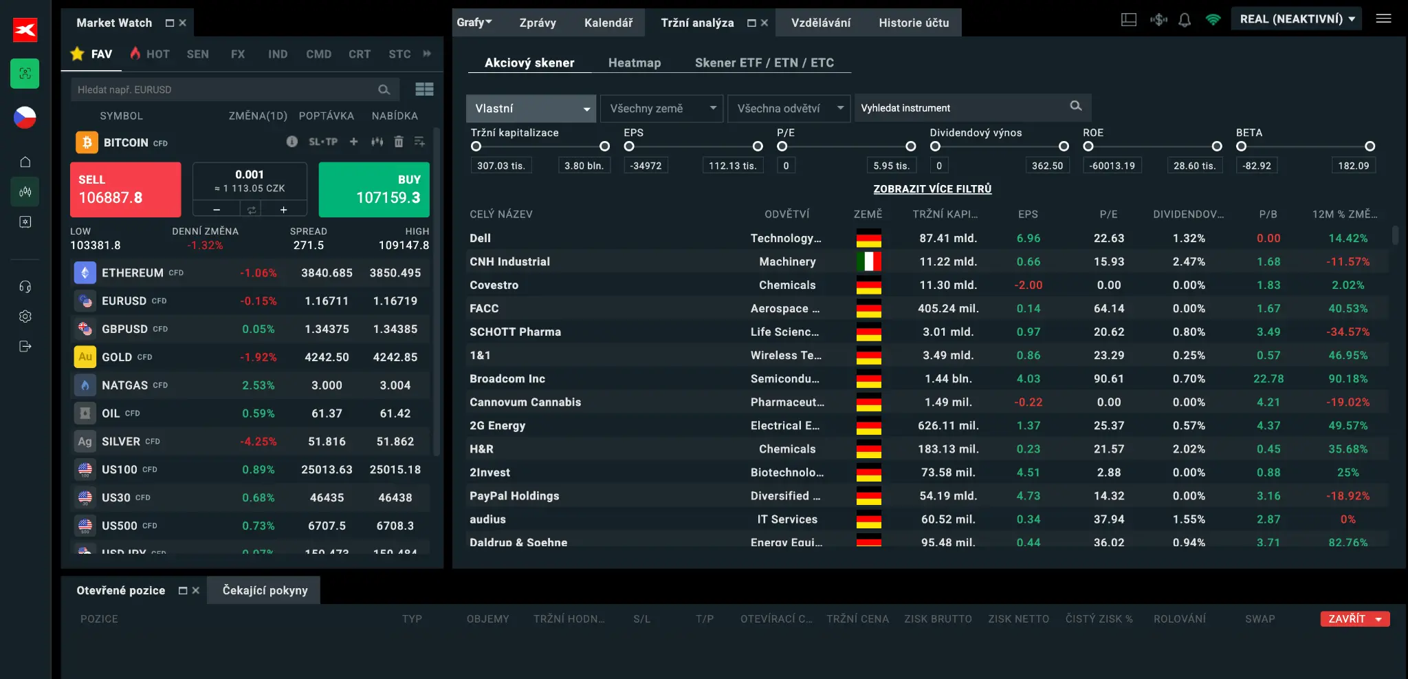Open the hamburger main menu

pyautogui.click(x=1383, y=19)
